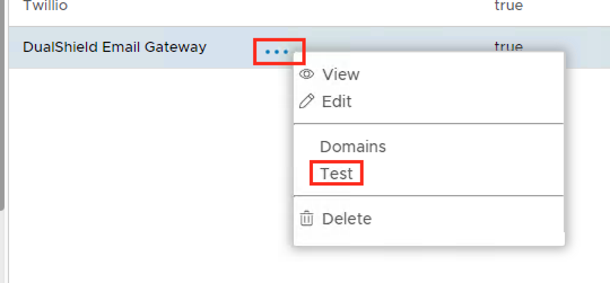The height and width of the screenshot is (283, 610).
Task: Click the true value in the Twillio row
Action: 508,6
